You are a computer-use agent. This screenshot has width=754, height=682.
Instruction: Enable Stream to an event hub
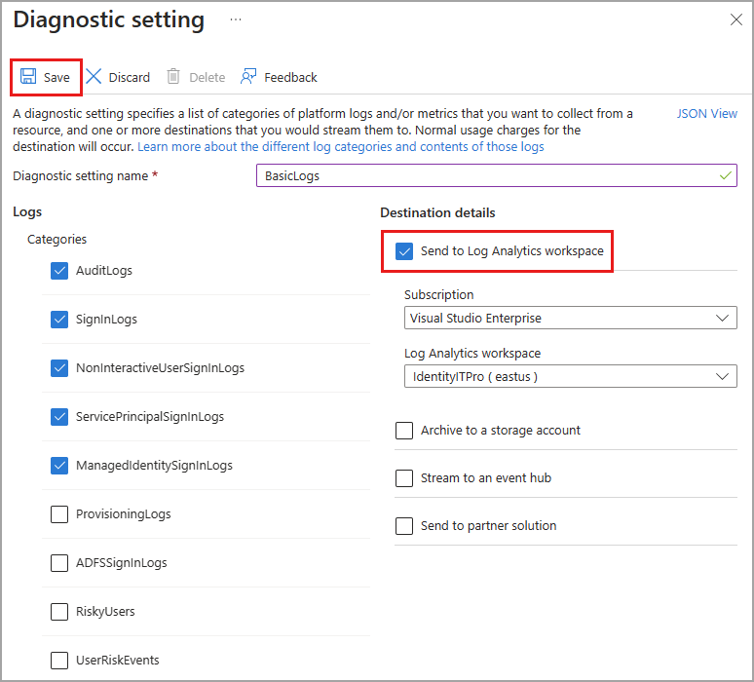click(404, 478)
